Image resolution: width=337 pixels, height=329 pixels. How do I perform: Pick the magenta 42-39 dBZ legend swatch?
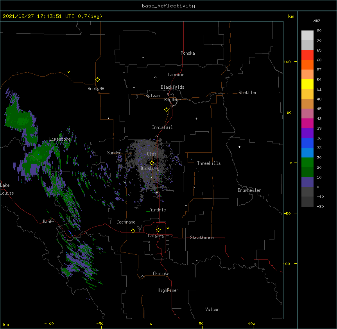click(307, 123)
